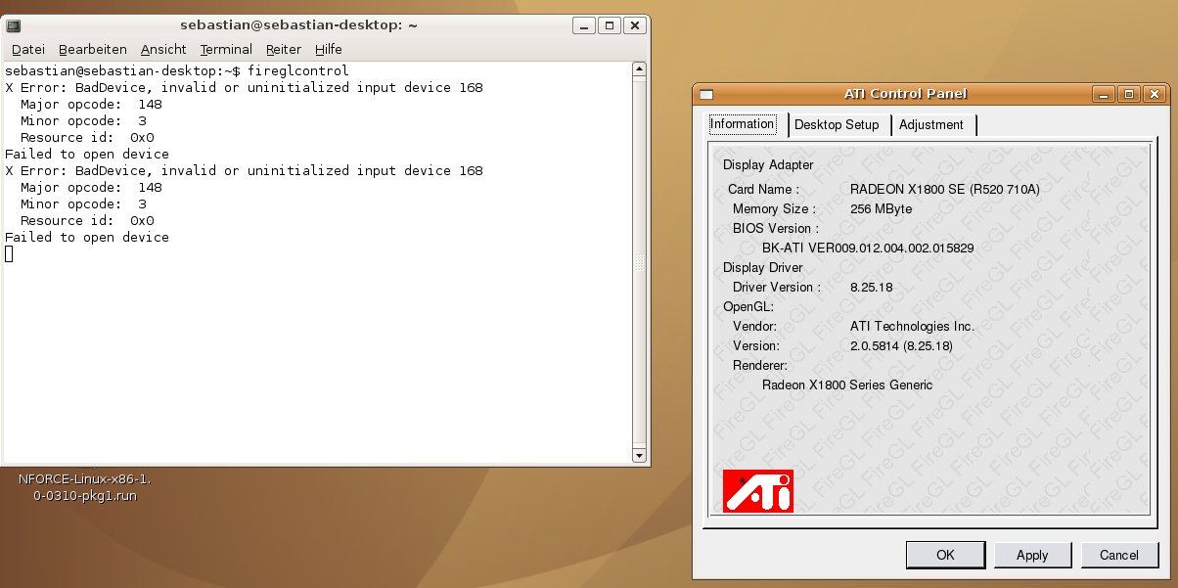Open the Ansicht menu in terminal
1178x588 pixels.
coord(163,49)
